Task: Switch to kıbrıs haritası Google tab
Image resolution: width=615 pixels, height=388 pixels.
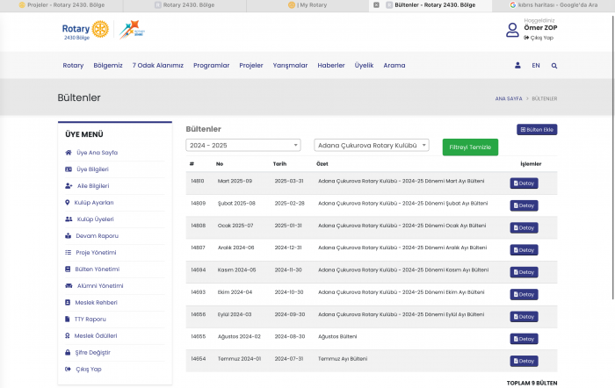Action: (x=553, y=5)
